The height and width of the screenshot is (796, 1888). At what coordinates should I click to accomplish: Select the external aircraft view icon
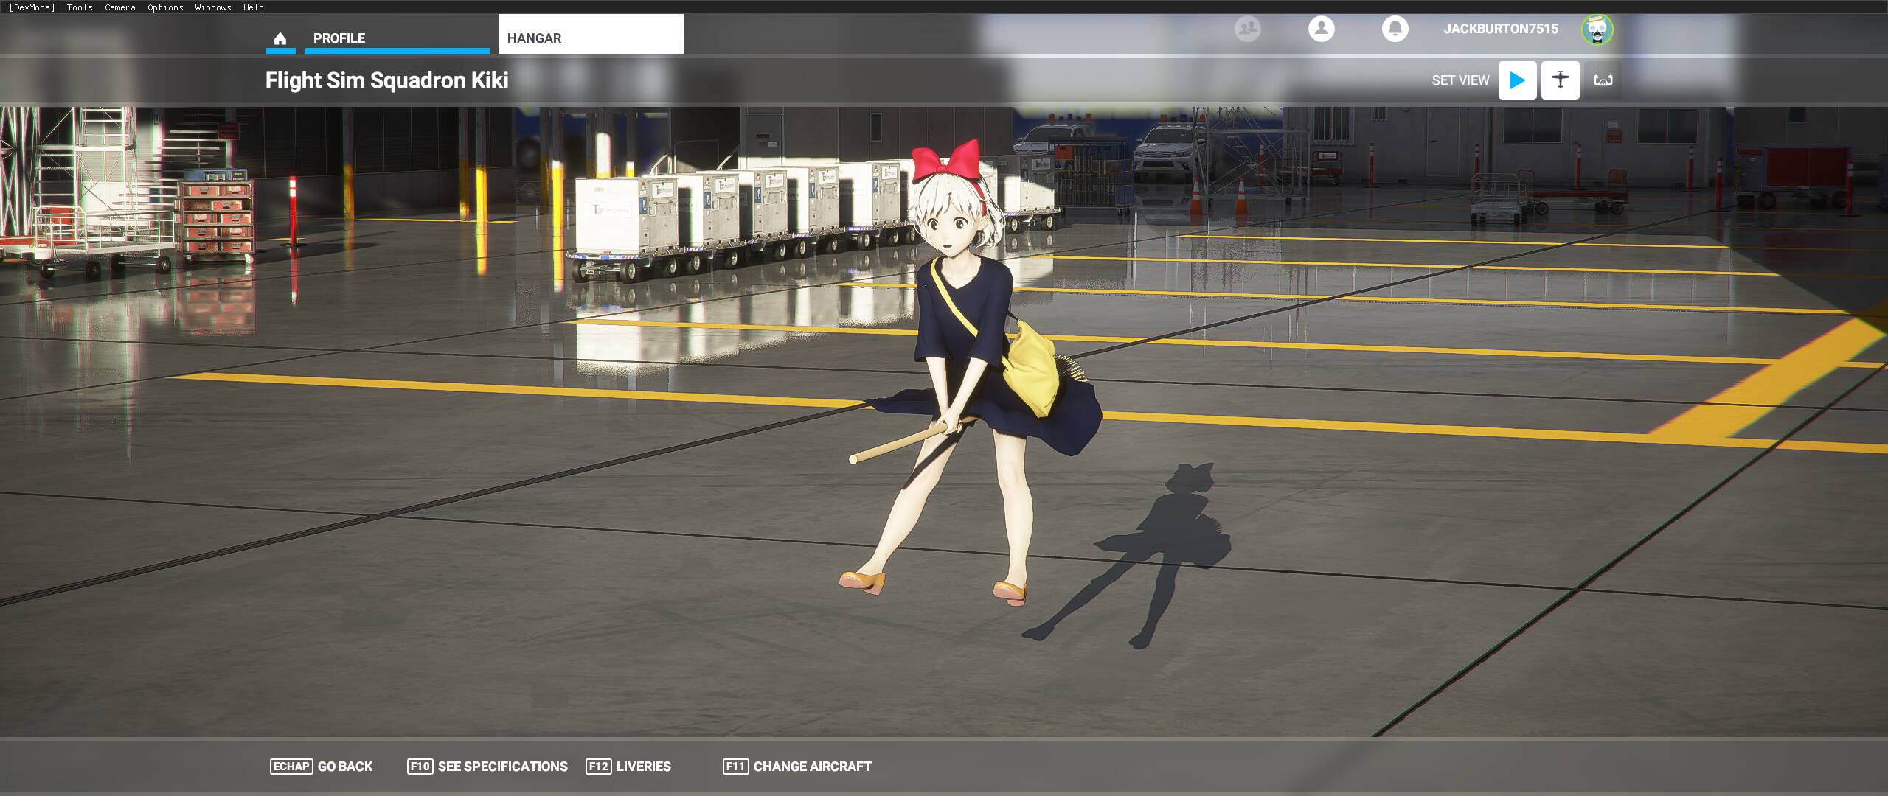(x=1560, y=80)
